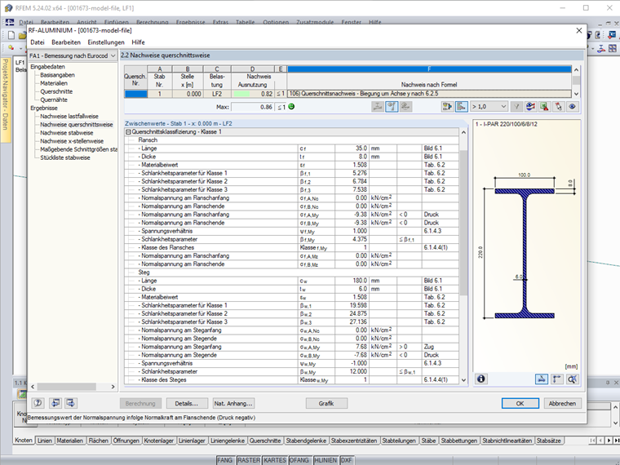The width and height of the screenshot is (620, 465).
Task: Click the Details... button
Action: click(x=186, y=403)
